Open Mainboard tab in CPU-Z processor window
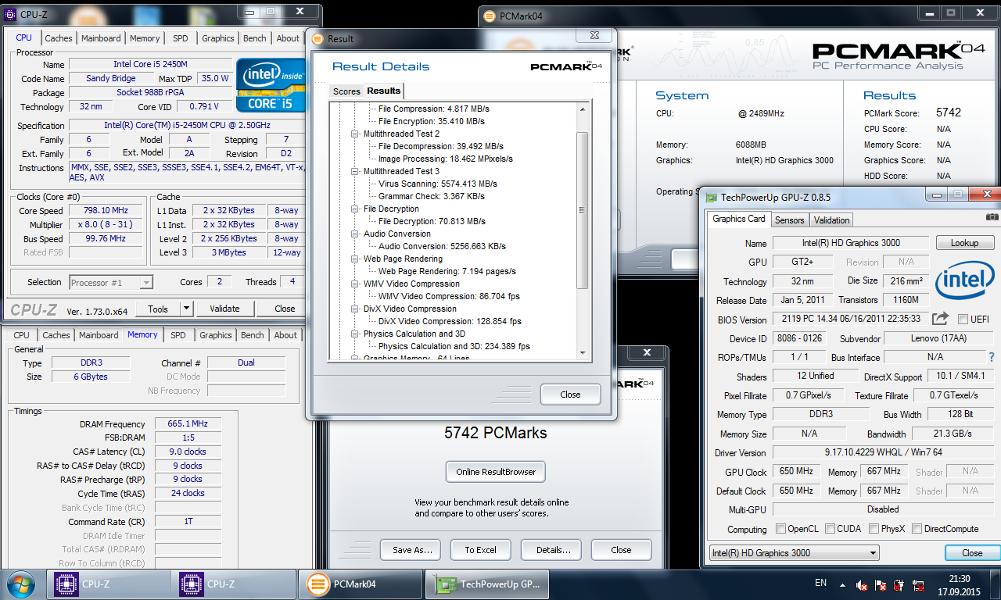1001x600 pixels. tap(101, 38)
